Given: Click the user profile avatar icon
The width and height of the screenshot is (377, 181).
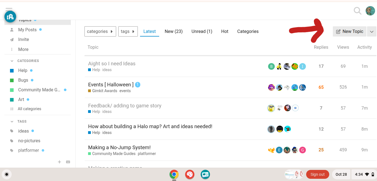Looking at the screenshot, I should (x=370, y=11).
